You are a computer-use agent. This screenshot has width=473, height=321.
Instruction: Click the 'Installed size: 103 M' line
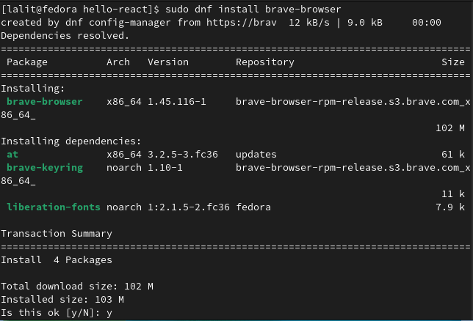[62, 300]
